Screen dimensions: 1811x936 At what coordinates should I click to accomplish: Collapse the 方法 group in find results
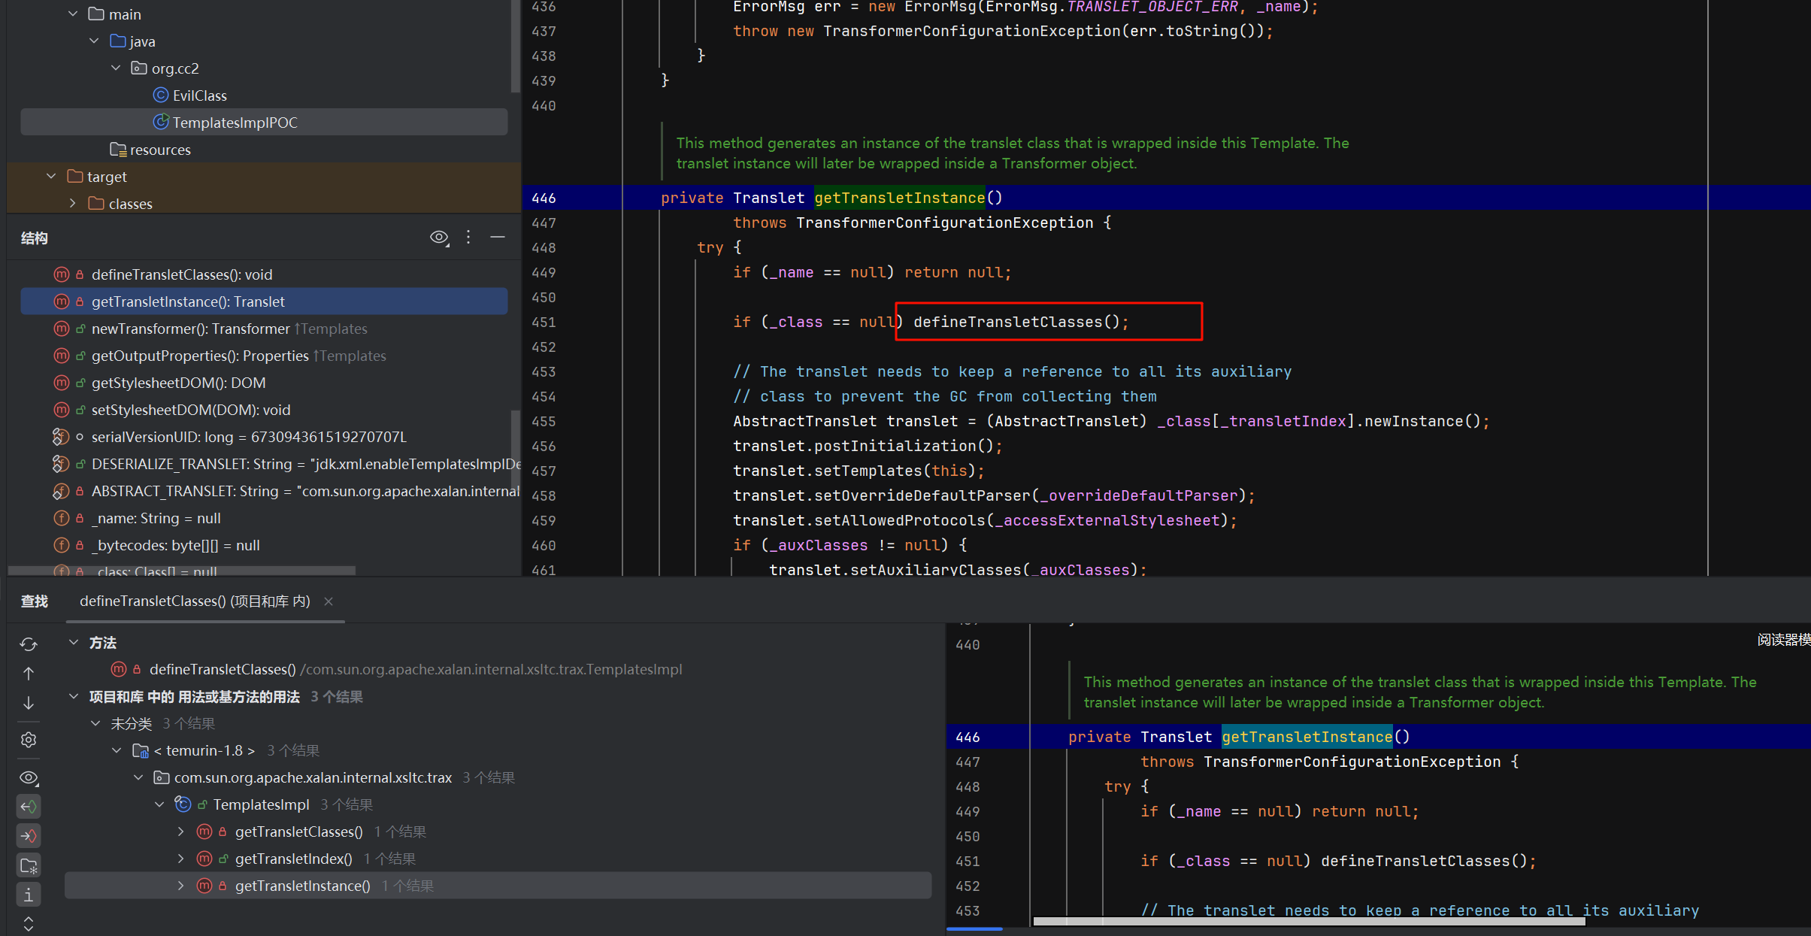pos(74,642)
